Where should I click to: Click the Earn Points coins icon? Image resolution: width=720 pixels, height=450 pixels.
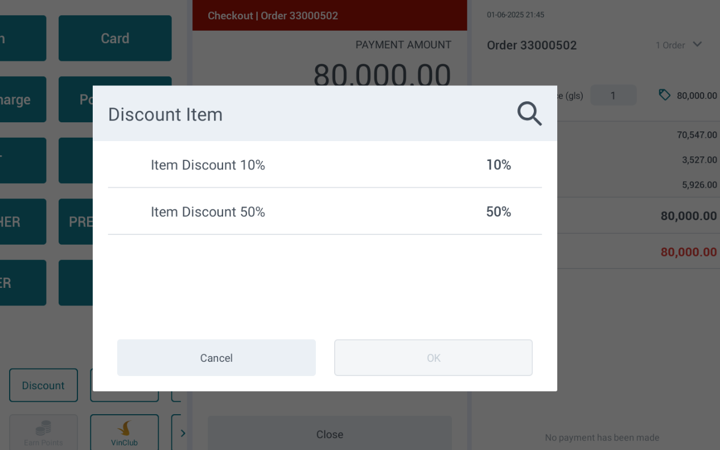43,428
